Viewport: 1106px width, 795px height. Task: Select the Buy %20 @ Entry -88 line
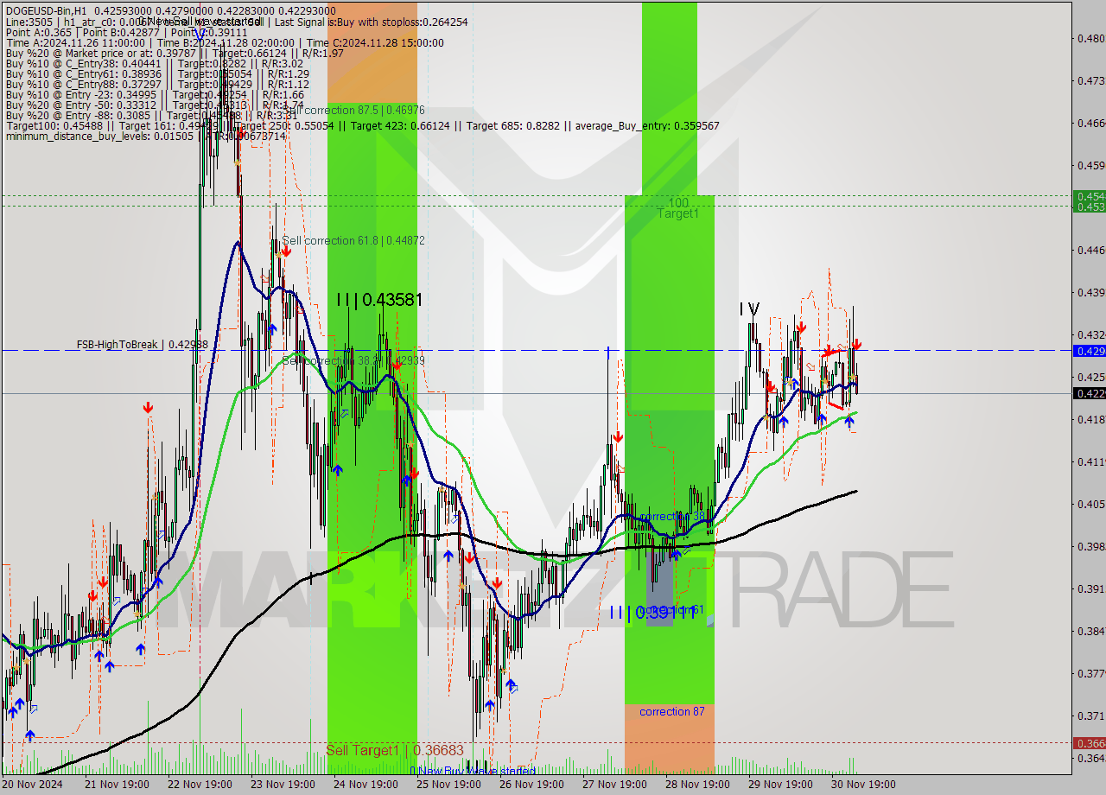(152, 115)
